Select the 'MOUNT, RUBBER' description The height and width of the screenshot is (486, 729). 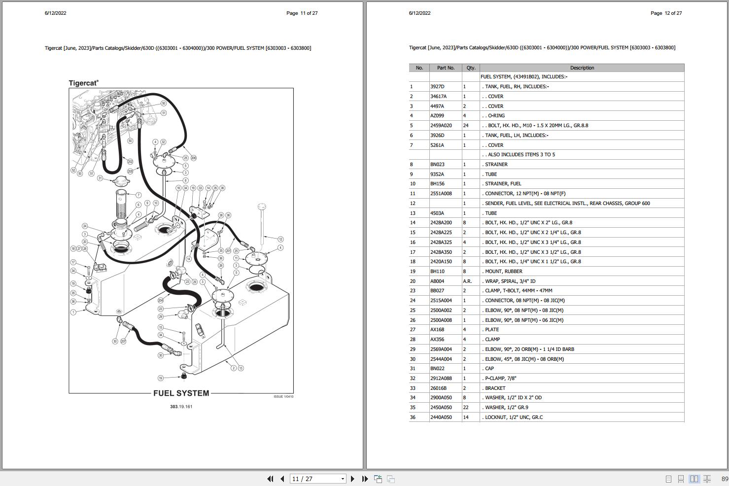[502, 272]
